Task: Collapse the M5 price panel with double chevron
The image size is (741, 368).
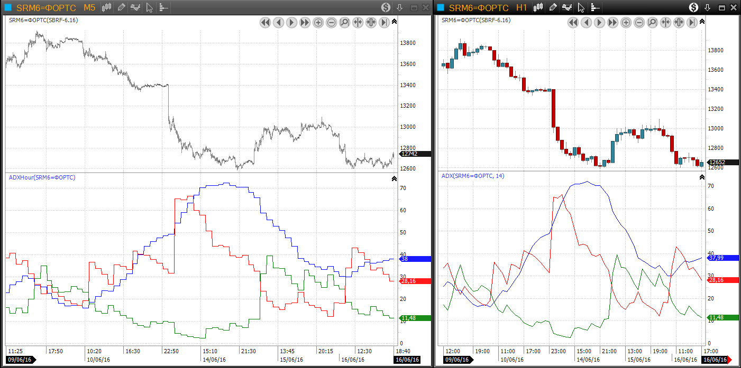Action: click(x=394, y=21)
